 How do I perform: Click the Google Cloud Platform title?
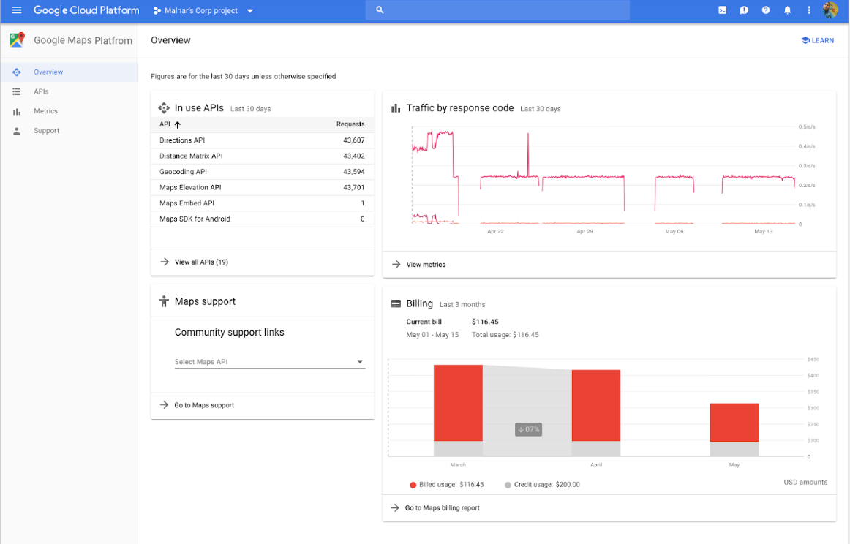tap(86, 10)
